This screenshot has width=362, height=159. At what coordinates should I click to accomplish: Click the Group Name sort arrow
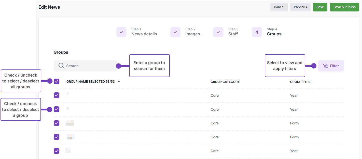119,81
